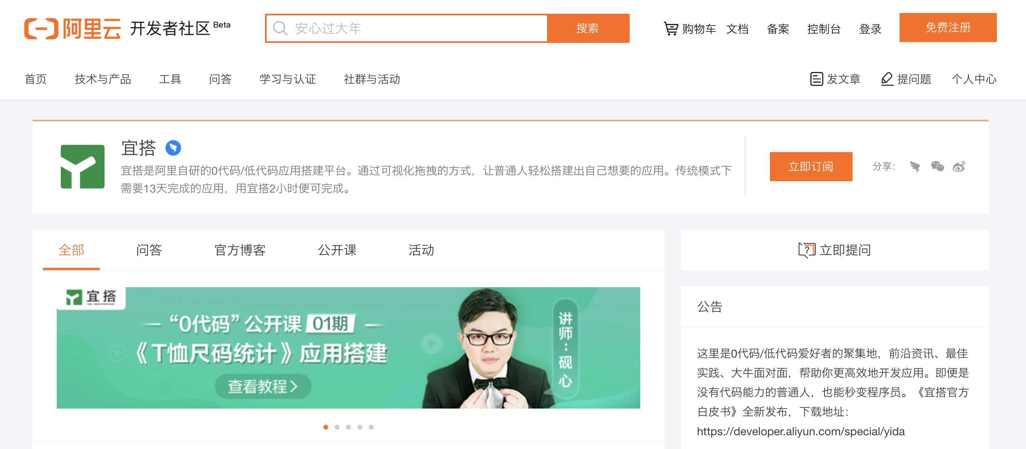Open the shopping cart icon

point(671,29)
